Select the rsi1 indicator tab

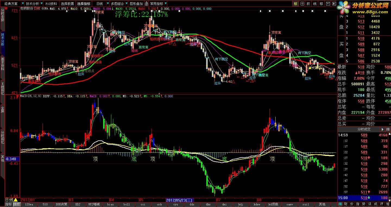(x=306, y=204)
